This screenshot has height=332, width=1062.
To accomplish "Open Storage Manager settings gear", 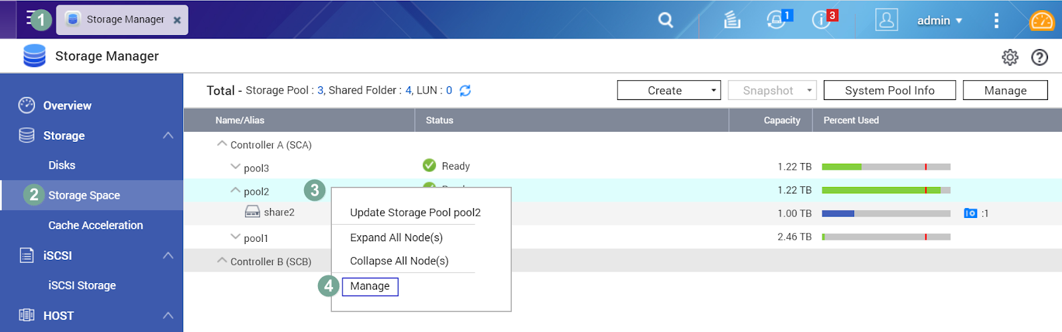I will [1010, 57].
